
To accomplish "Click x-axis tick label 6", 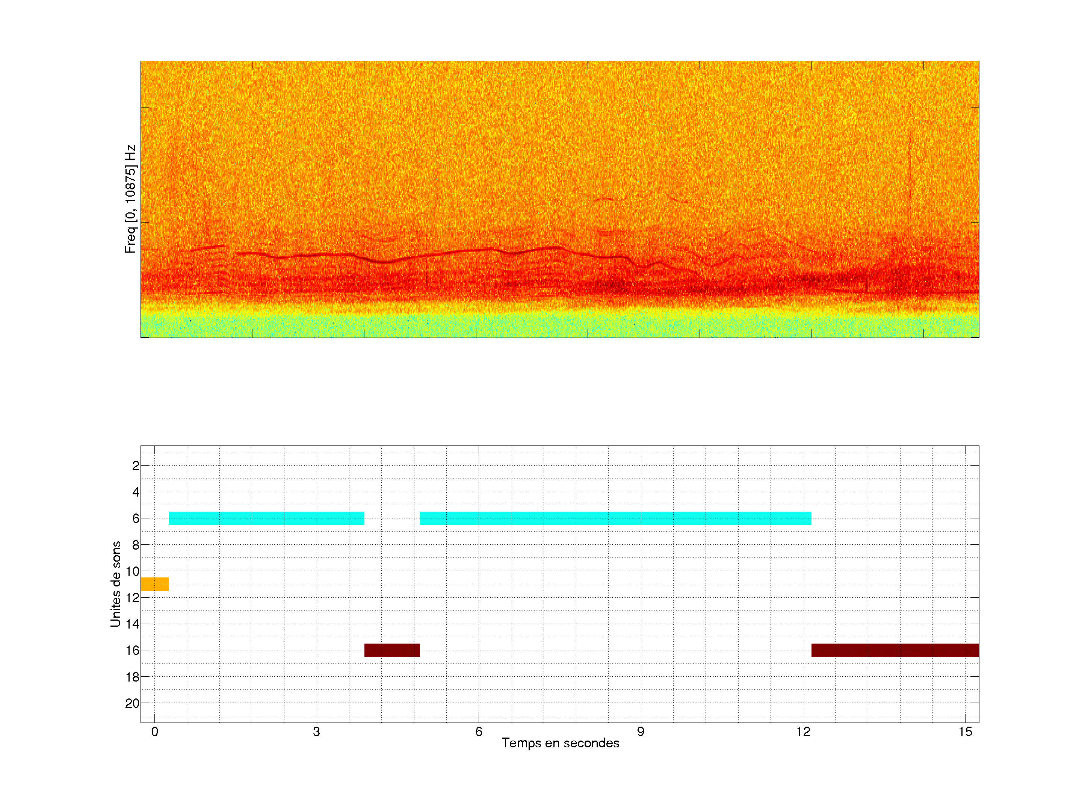I will pos(478,732).
